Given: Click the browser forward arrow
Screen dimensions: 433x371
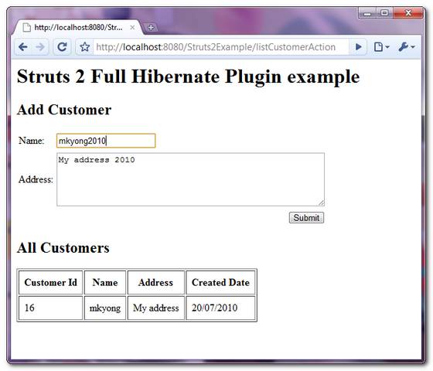Looking at the screenshot, I should [40, 47].
